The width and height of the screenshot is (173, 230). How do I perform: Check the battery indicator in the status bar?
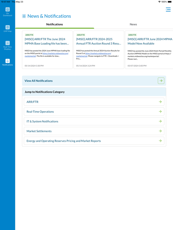point(170,2)
